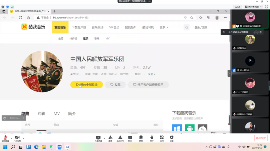Click the 播放全部歌曲 button
This screenshot has height=151, width=270.
coord(86,85)
